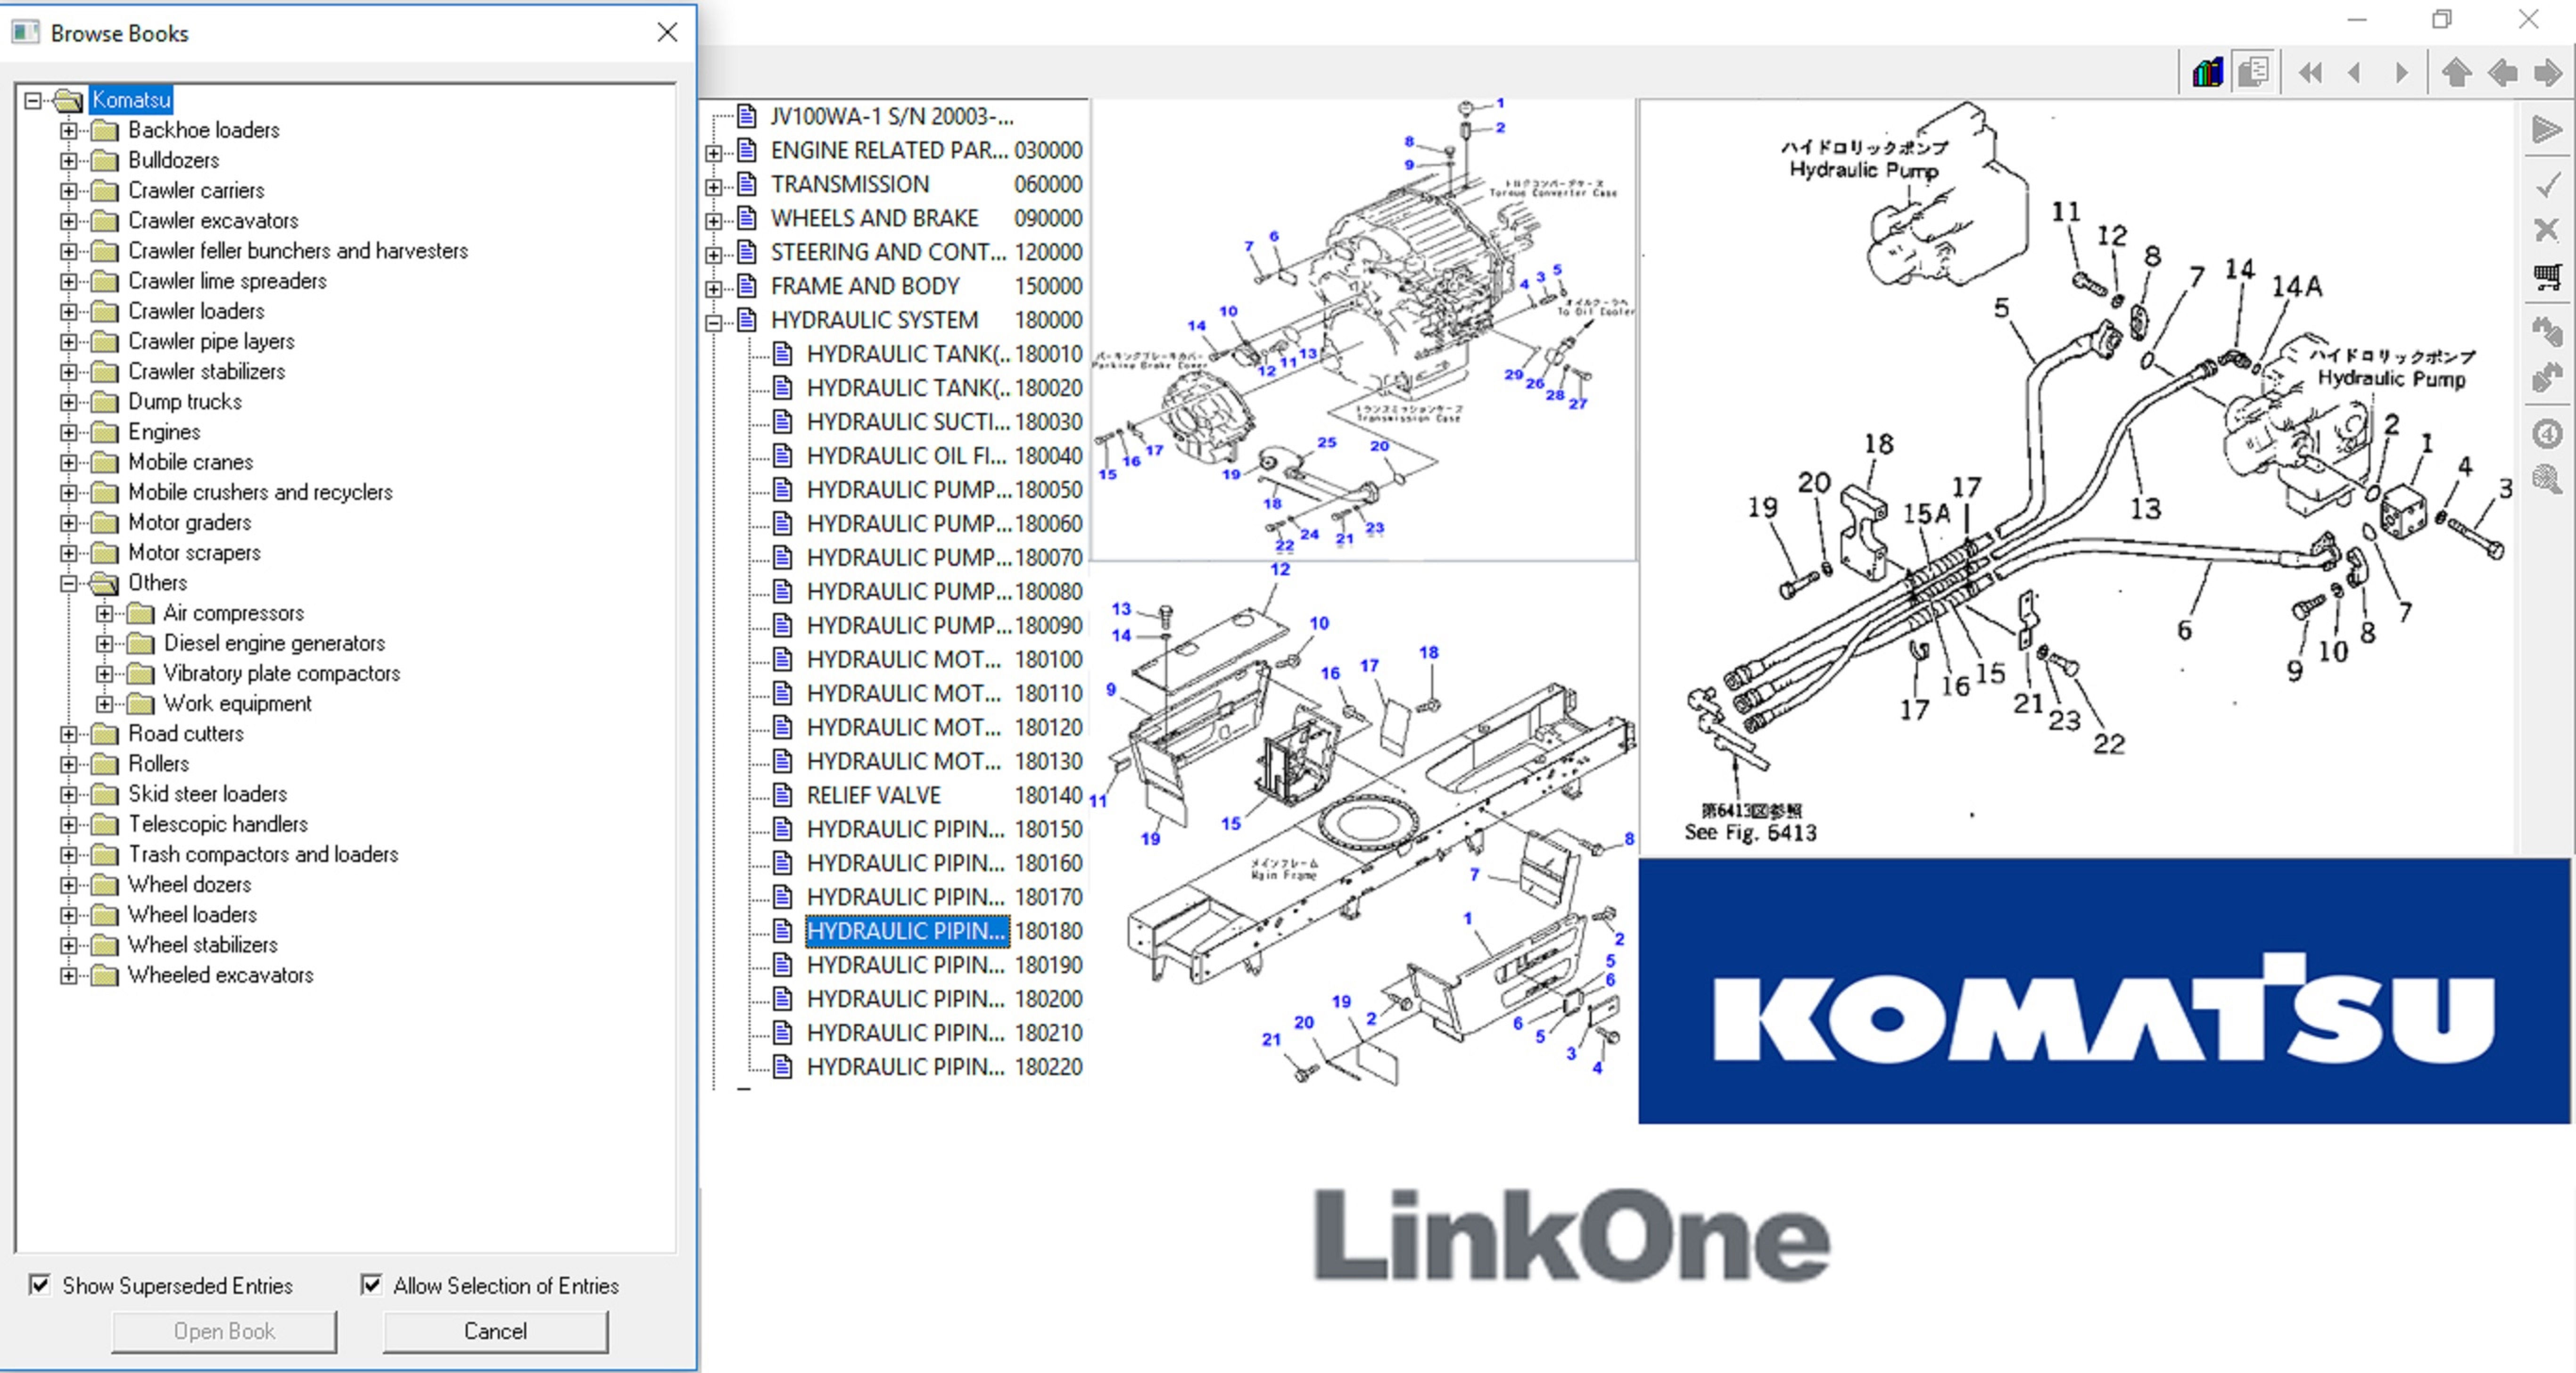Click the Komatsu open-folder icon
The width and height of the screenshot is (2576, 1373).
pyautogui.click(x=69, y=100)
